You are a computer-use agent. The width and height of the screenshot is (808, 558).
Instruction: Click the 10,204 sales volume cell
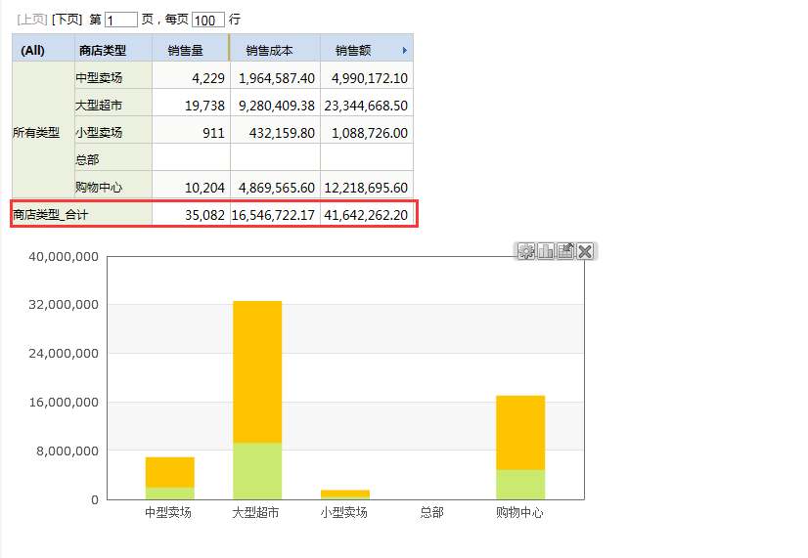[x=191, y=185]
